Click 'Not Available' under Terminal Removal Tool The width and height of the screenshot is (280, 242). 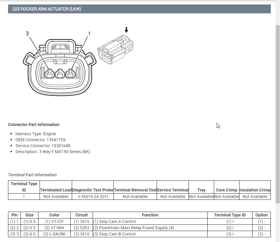pos(135,197)
